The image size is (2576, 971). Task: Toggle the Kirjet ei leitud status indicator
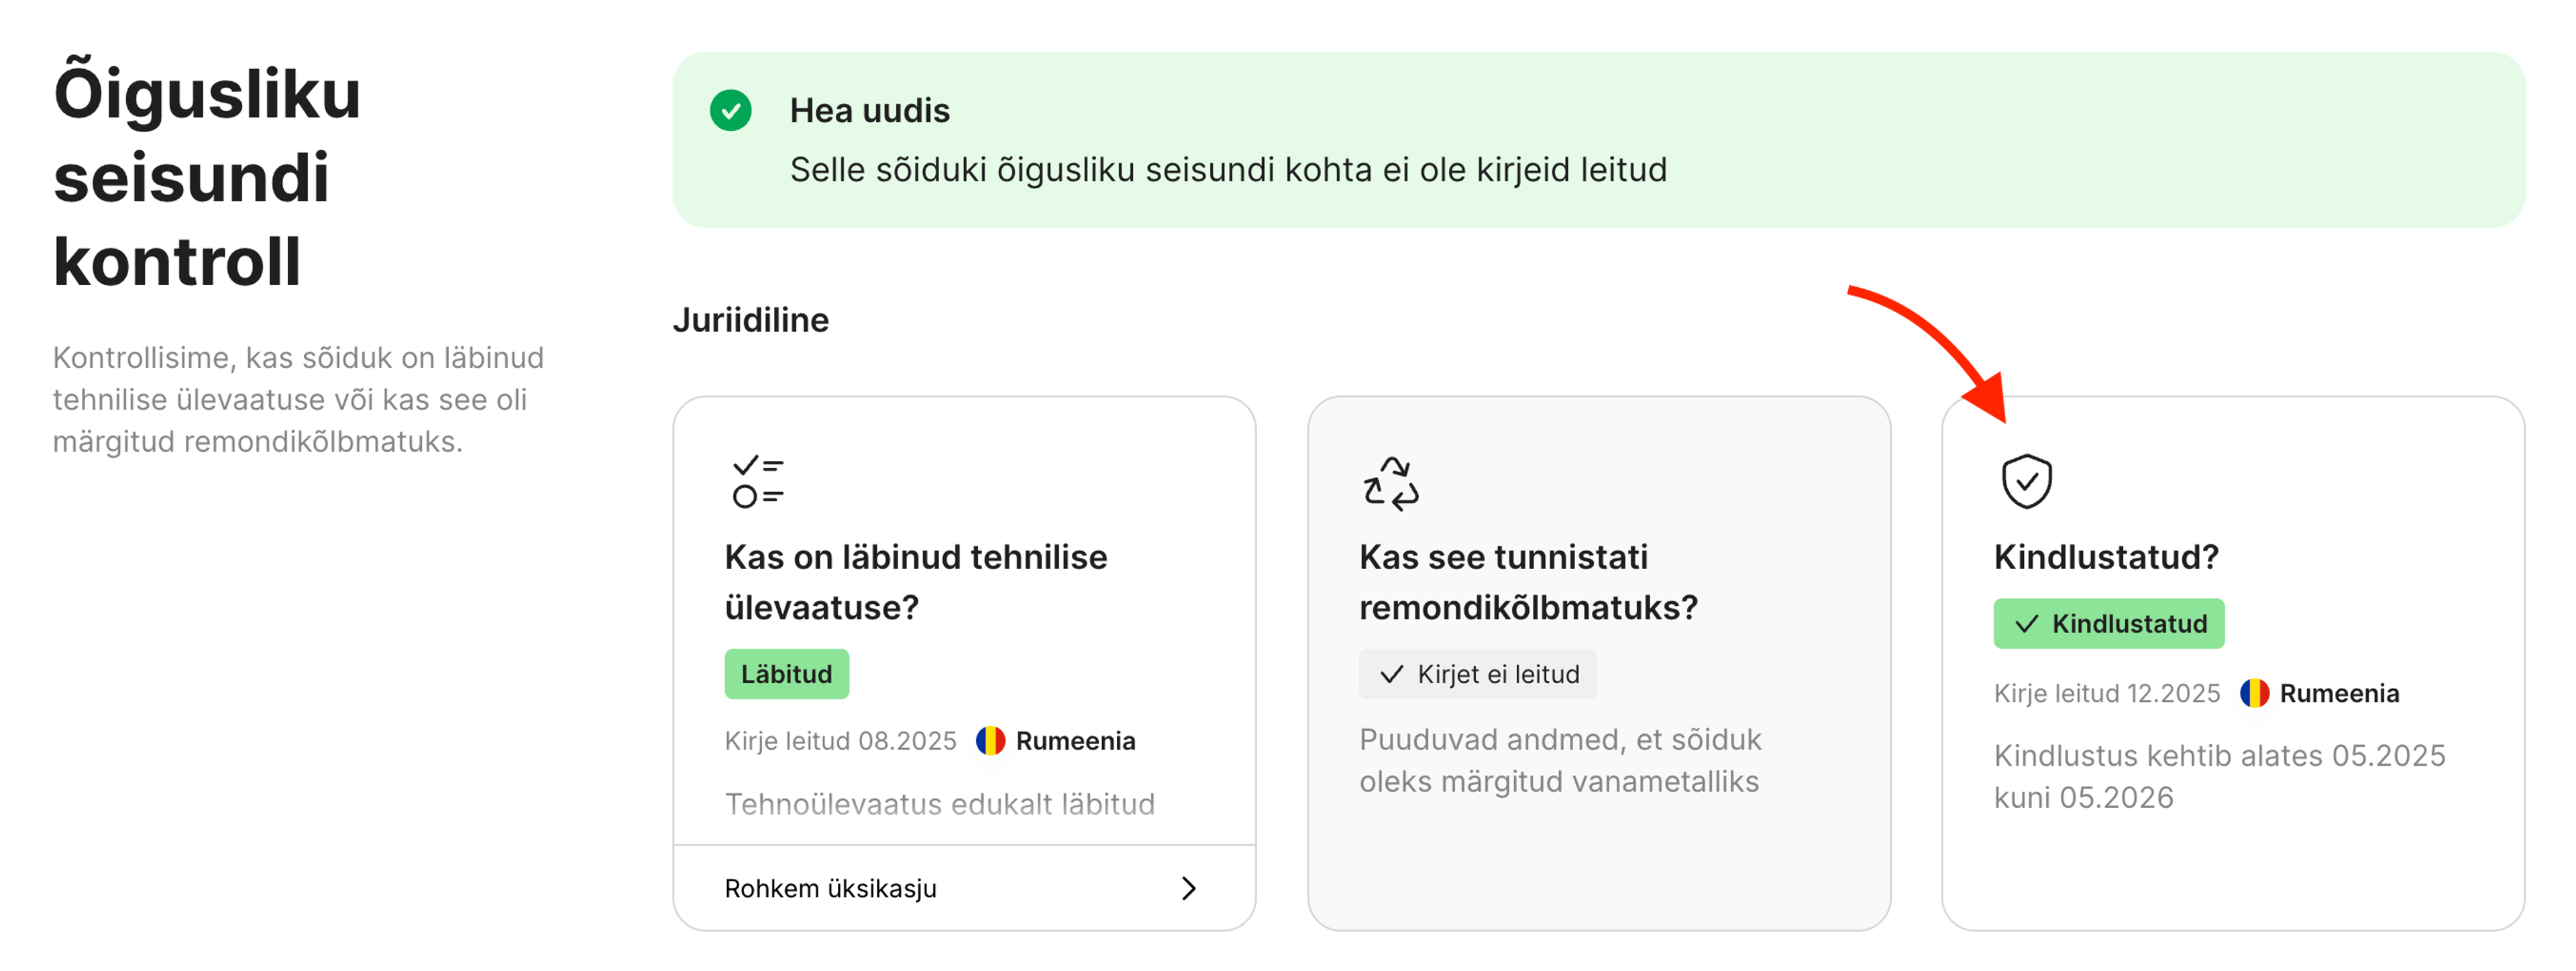[x=1478, y=674]
